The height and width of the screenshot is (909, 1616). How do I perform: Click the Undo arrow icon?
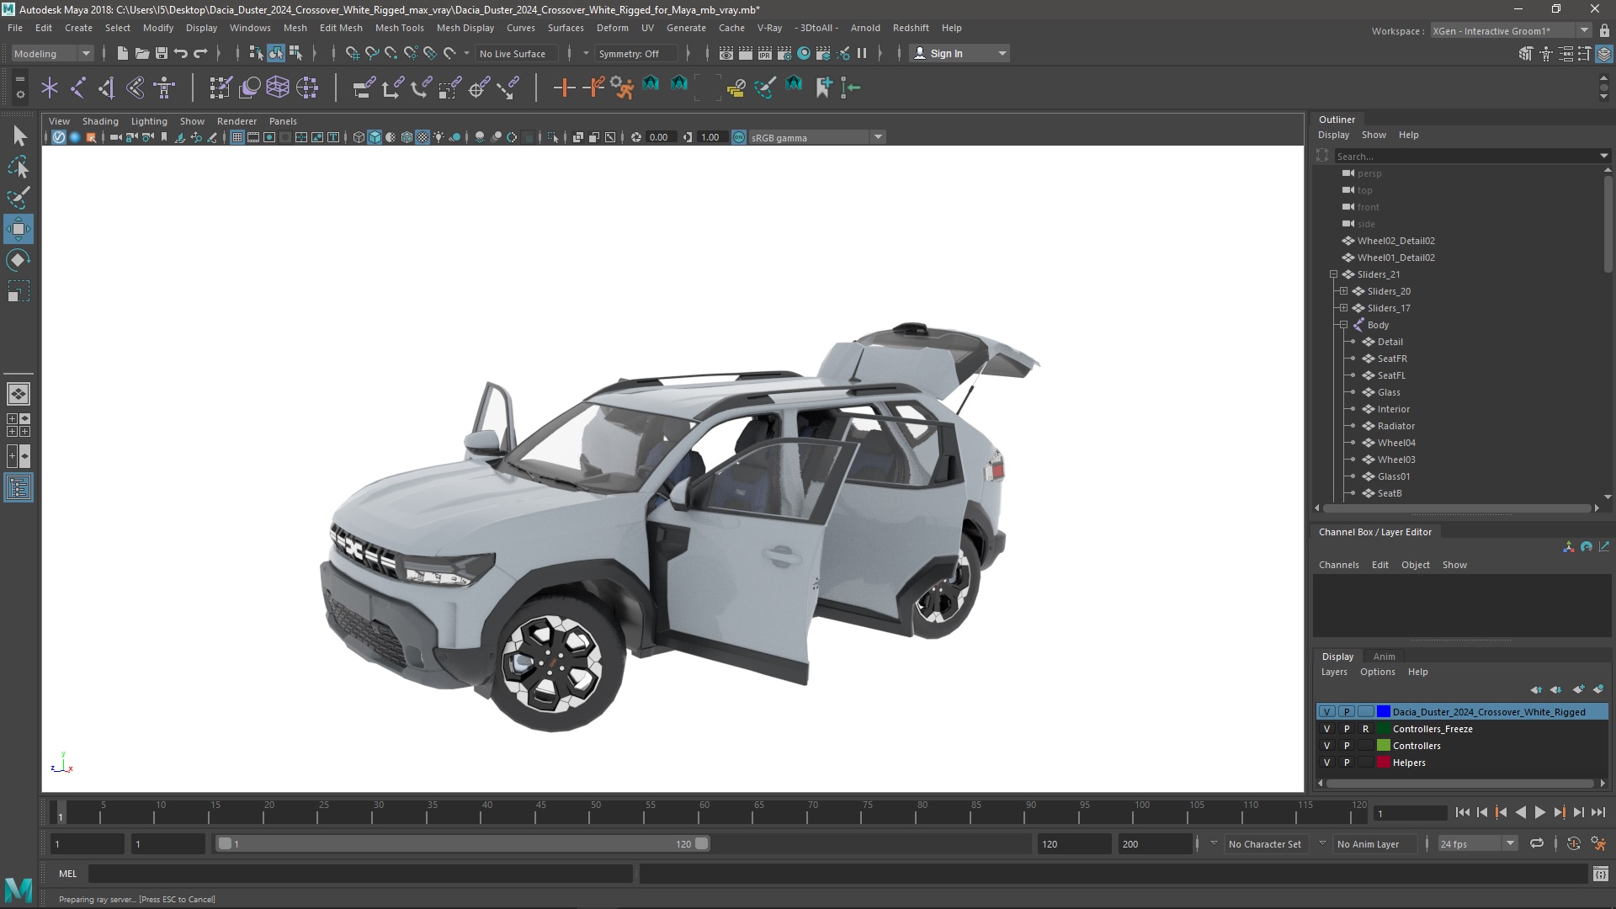[181, 53]
